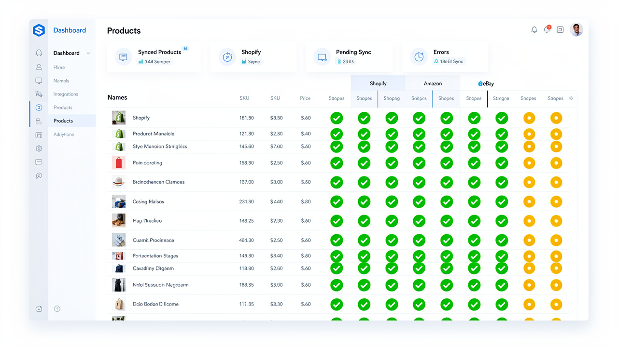Viewport: 618px width, 347px height.
Task: Toggle first green check in Shopify row
Action: tap(337, 118)
